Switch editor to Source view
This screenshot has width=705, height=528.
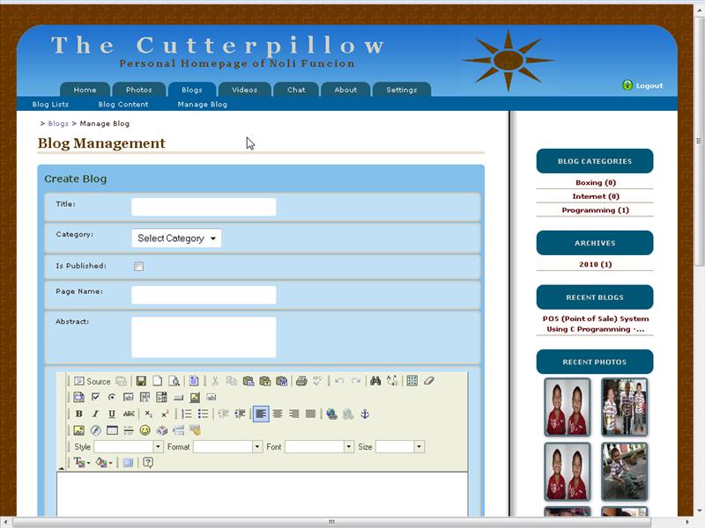[x=93, y=381]
